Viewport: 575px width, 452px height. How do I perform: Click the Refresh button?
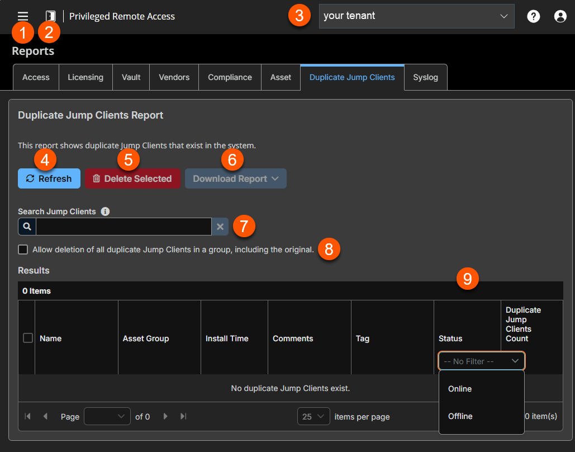(x=49, y=178)
